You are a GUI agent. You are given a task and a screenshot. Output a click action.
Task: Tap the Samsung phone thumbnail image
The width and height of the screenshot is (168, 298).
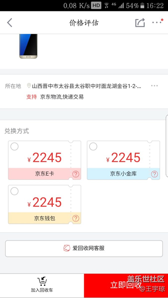tap(28, 46)
